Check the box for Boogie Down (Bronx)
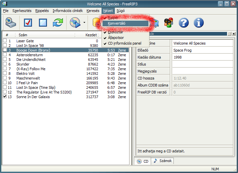This screenshot has height=173, width=238. tap(5, 50)
